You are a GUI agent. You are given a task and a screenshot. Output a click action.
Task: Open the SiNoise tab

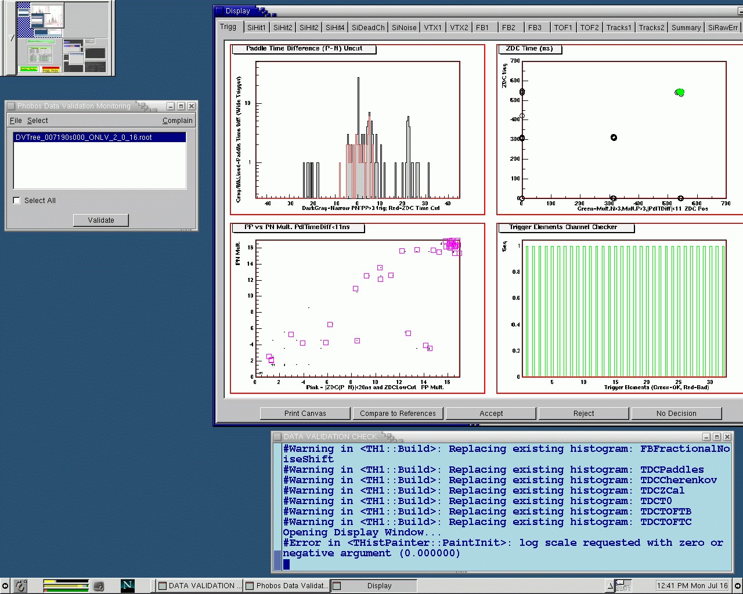(x=404, y=27)
